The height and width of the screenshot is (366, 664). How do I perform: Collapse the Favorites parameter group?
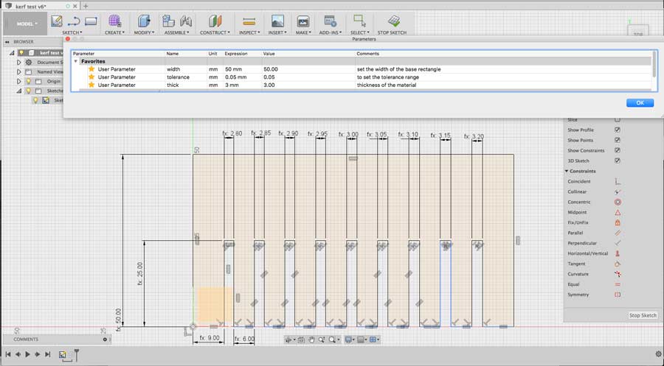click(x=76, y=61)
